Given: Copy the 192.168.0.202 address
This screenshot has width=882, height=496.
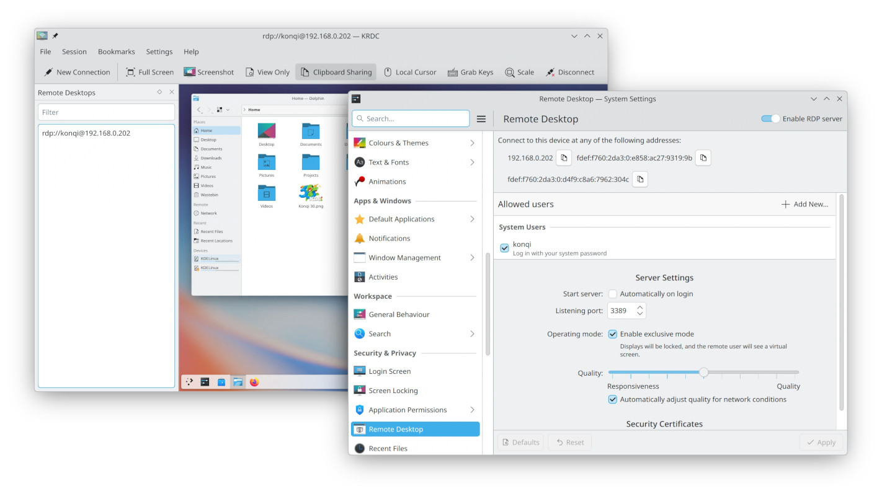Looking at the screenshot, I should point(564,158).
